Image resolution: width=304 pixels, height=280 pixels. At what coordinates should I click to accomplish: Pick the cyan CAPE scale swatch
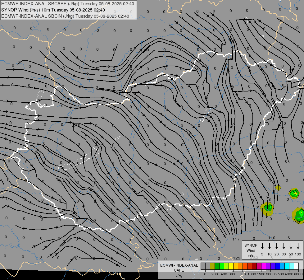287,266
